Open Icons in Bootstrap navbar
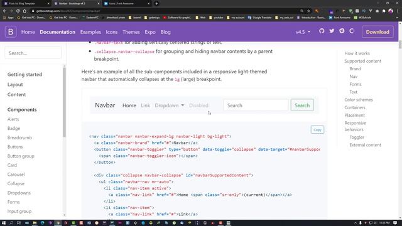 112,32
